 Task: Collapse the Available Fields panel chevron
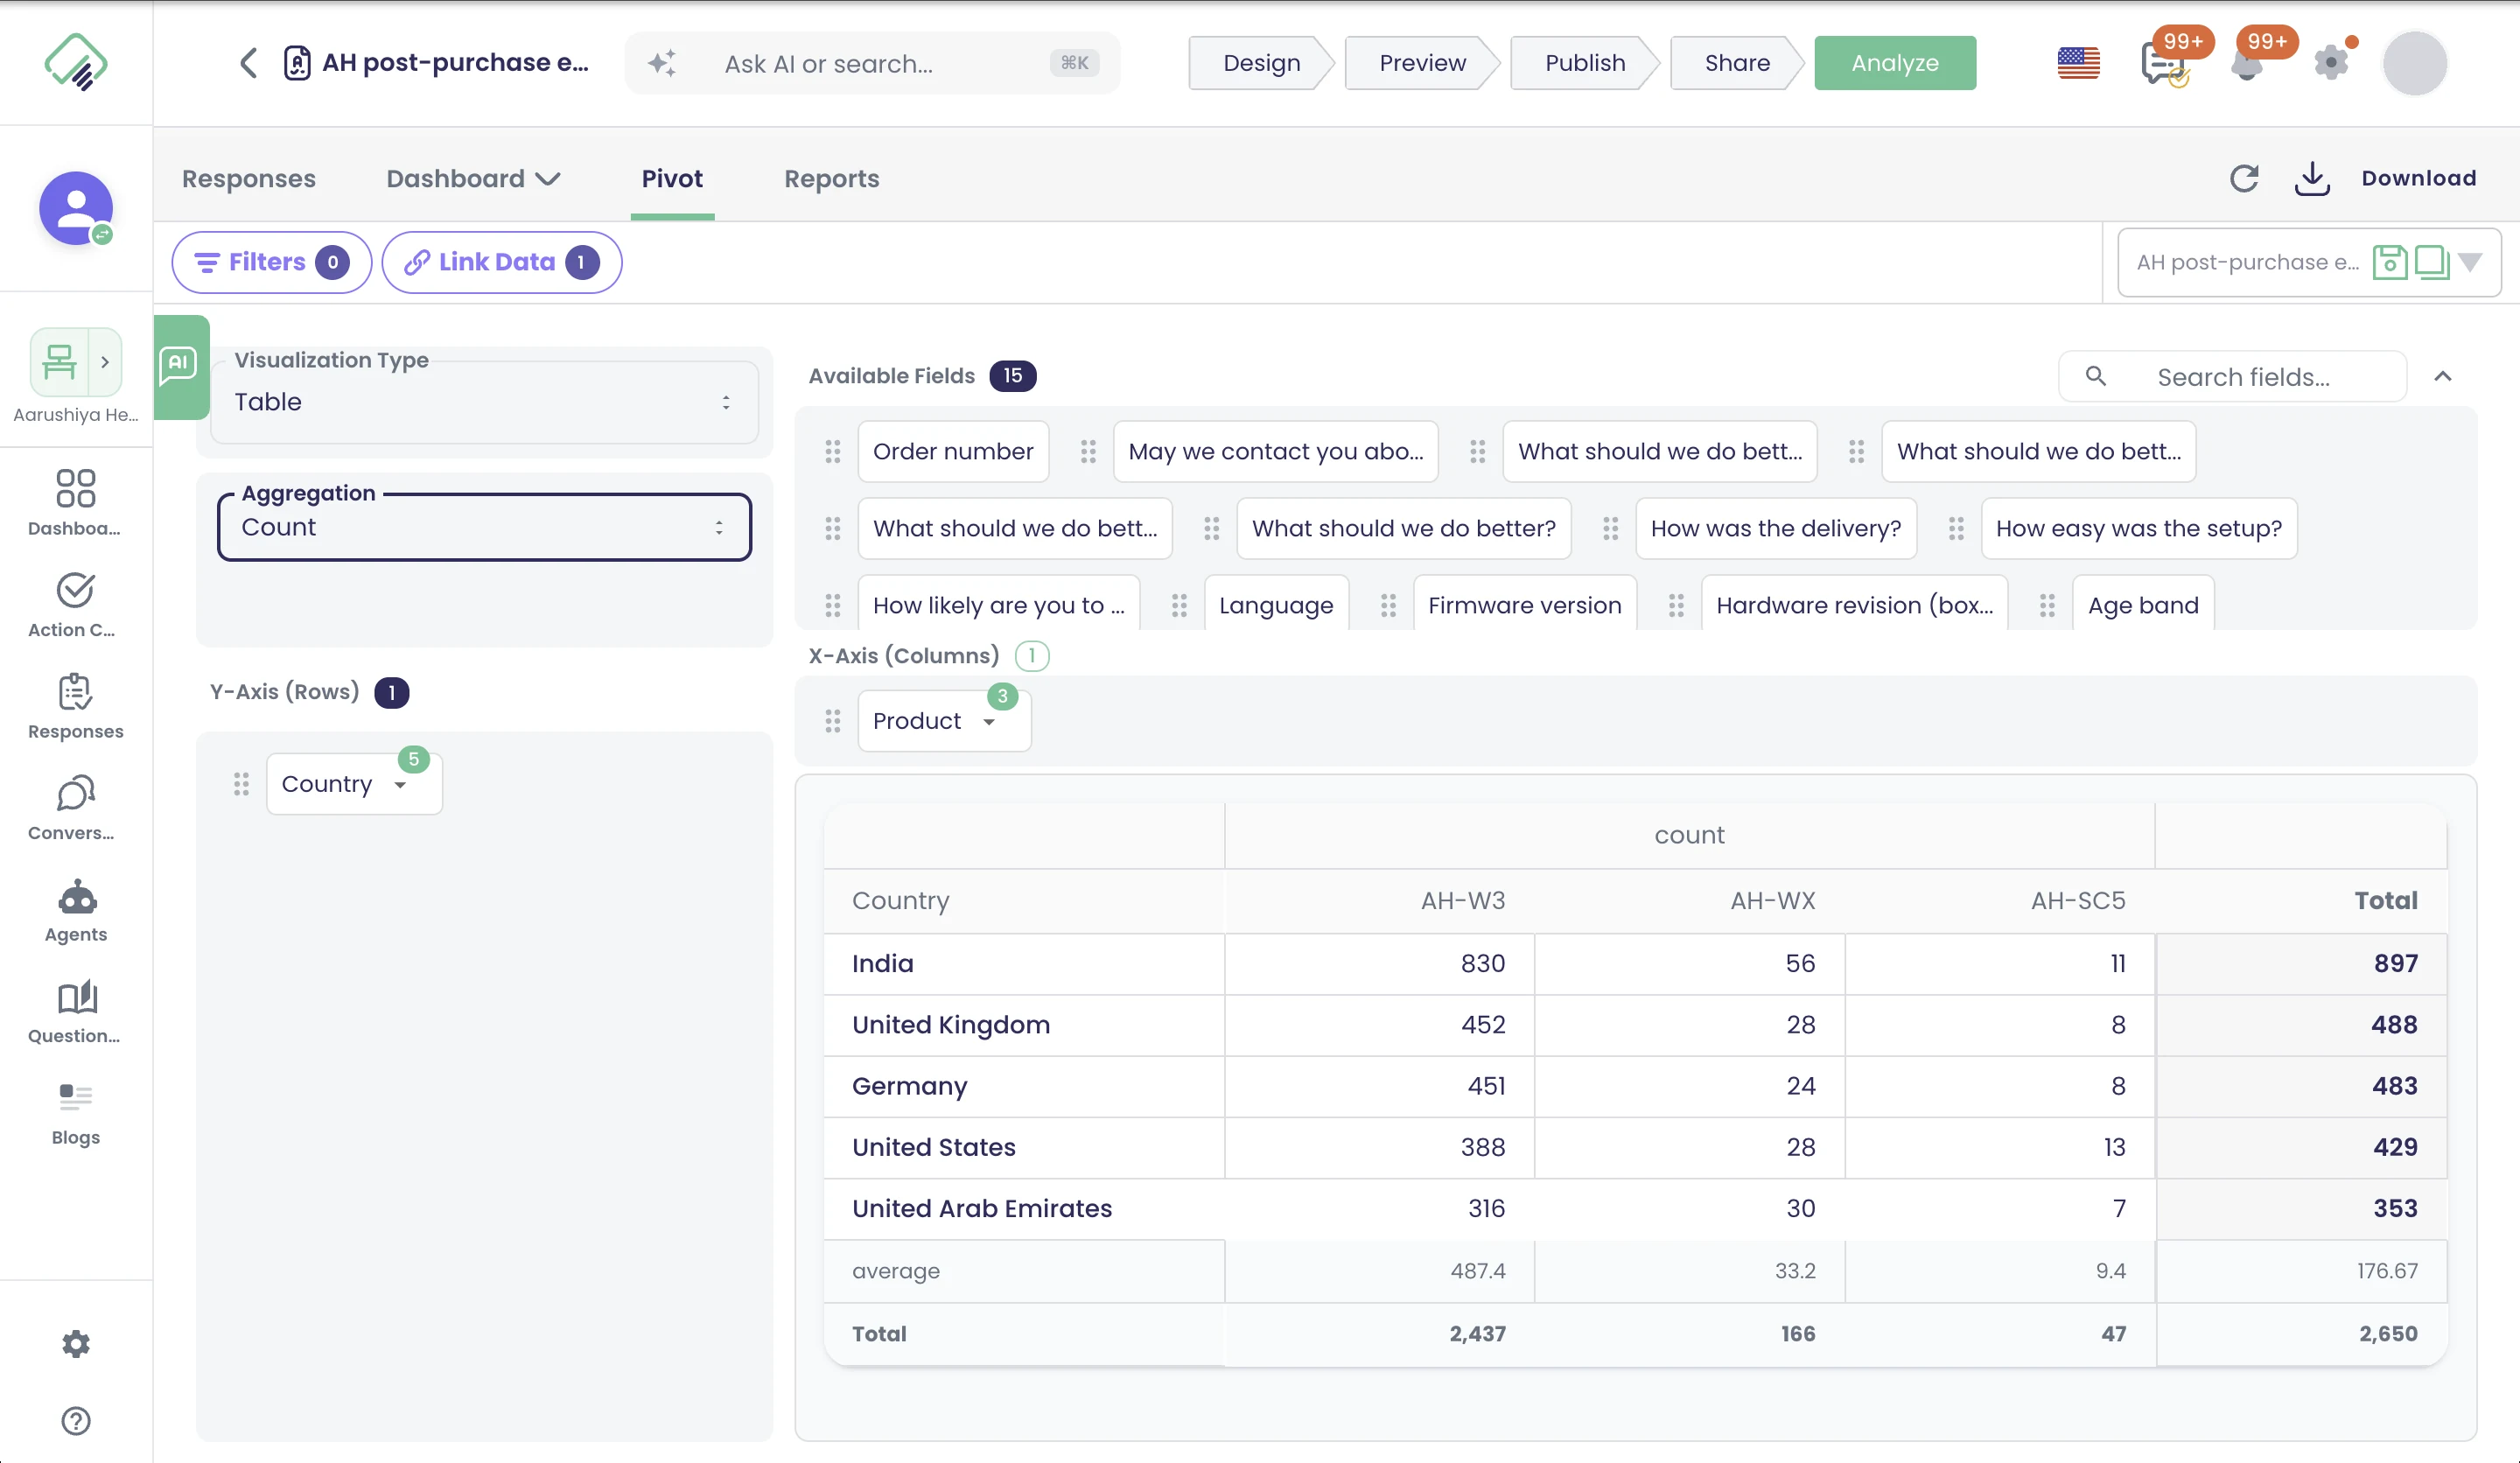click(2443, 376)
